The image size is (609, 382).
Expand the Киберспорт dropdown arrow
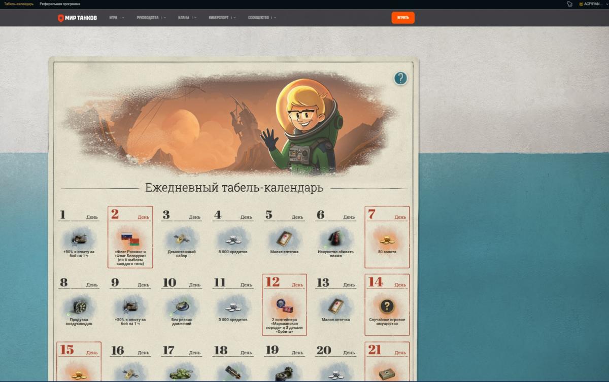pos(234,18)
